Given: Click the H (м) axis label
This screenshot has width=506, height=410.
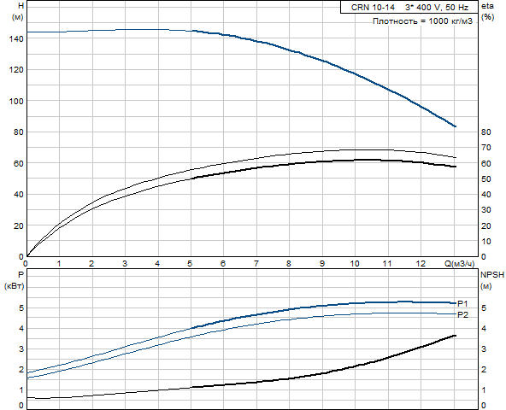Looking at the screenshot, I should 18,11.
